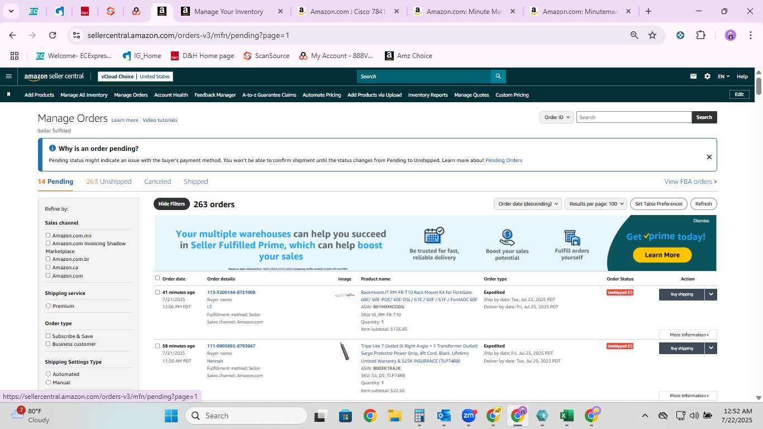The image size is (763, 429).
Task: Open the browser zoom magnifier icon
Action: point(634,35)
